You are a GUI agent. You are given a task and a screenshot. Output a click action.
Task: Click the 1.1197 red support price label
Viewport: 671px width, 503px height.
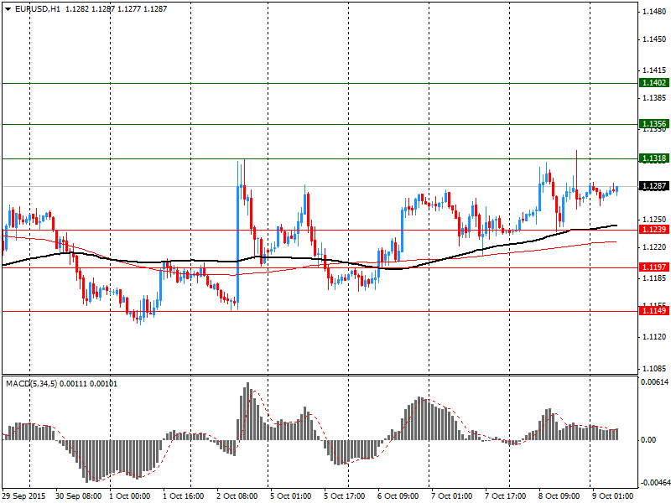pos(654,267)
